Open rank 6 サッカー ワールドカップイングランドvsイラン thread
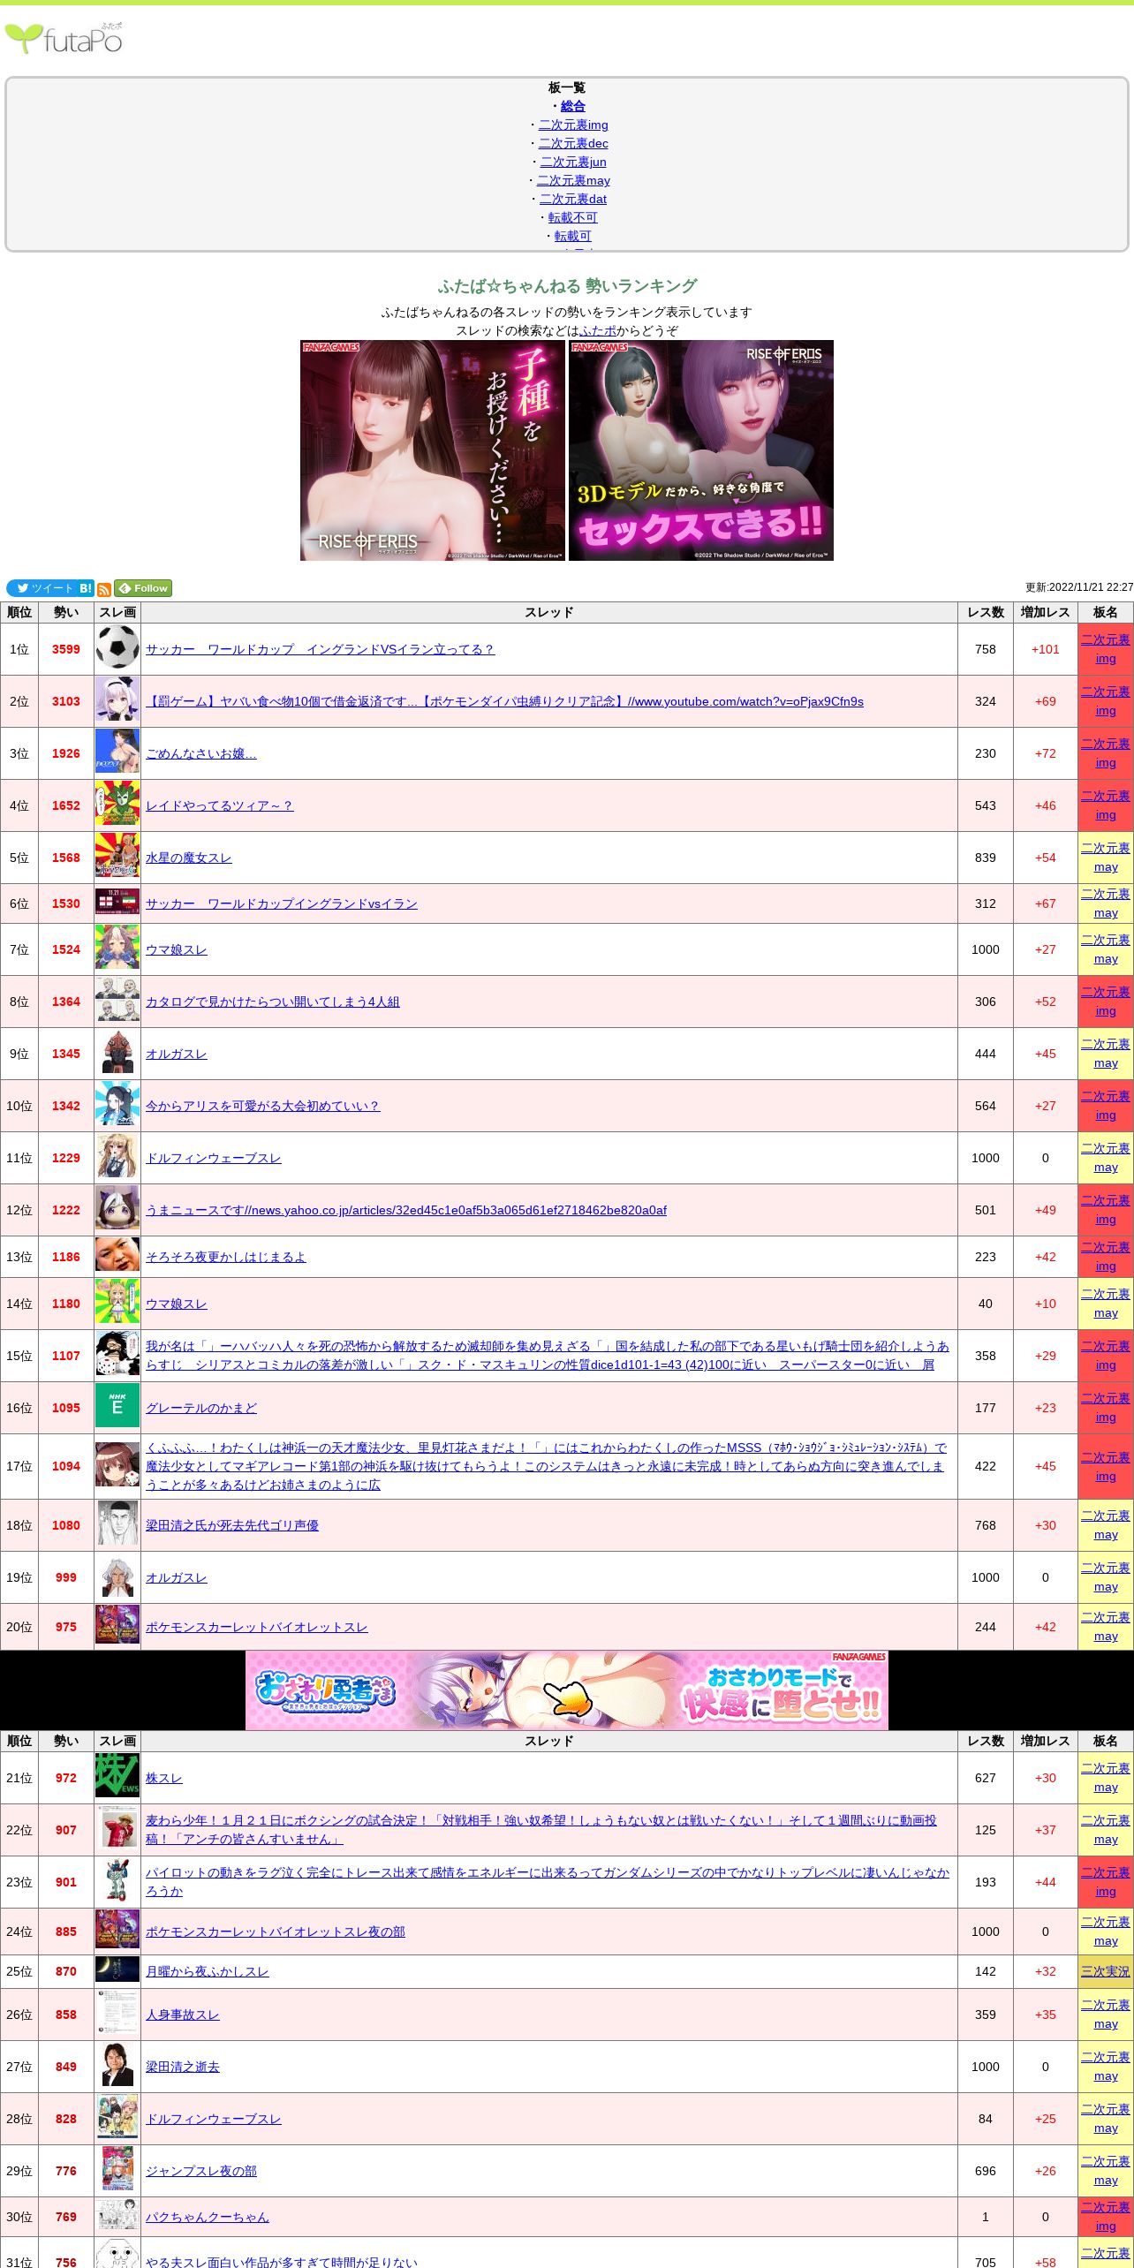Viewport: 1134px width, 2268px height. pos(281,903)
